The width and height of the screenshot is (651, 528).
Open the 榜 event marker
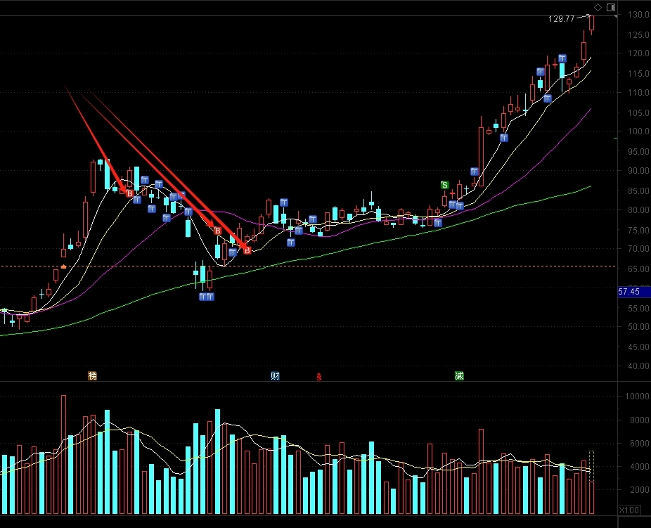(x=92, y=375)
